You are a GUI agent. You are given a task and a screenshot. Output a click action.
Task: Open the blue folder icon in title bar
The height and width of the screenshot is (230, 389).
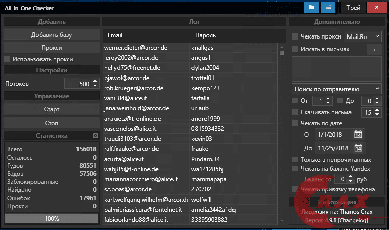[312, 7]
